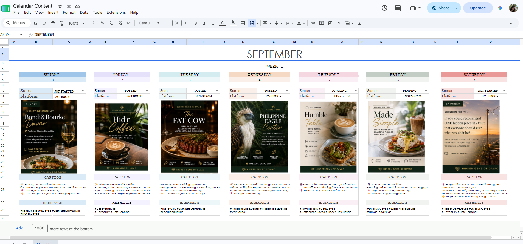Open more number formats 123
The image size is (523, 244).
point(129,23)
